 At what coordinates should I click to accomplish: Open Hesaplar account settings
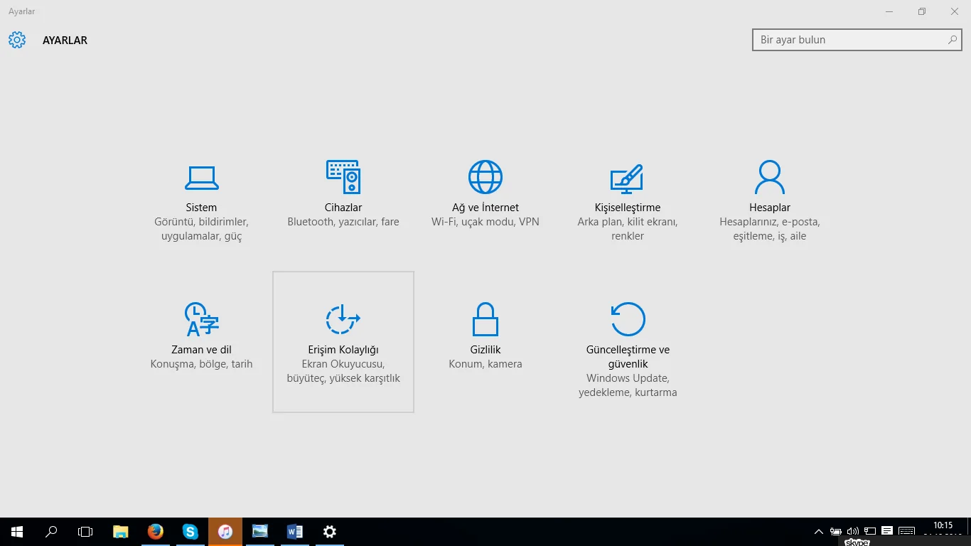point(770,200)
